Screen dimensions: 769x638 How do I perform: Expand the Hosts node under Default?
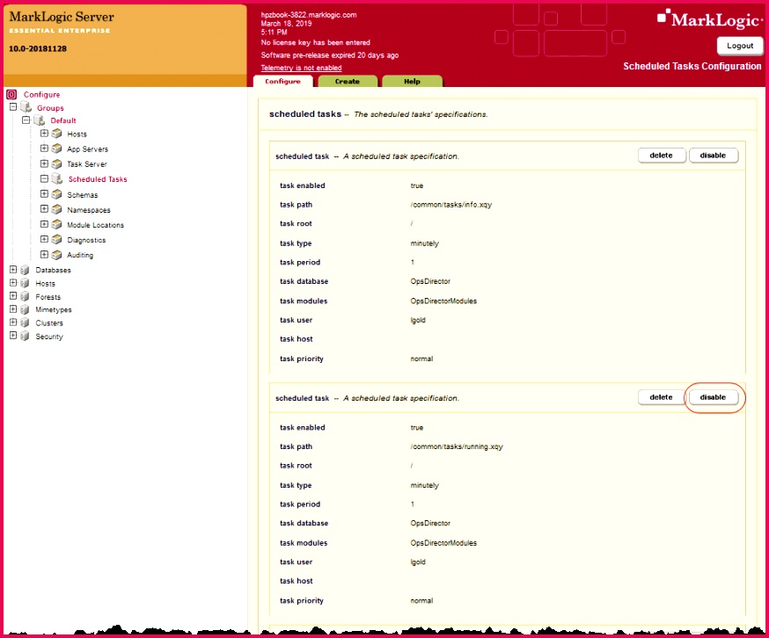44,133
